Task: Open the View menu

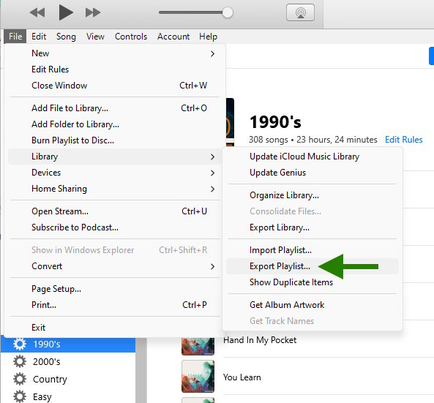Action: [95, 37]
